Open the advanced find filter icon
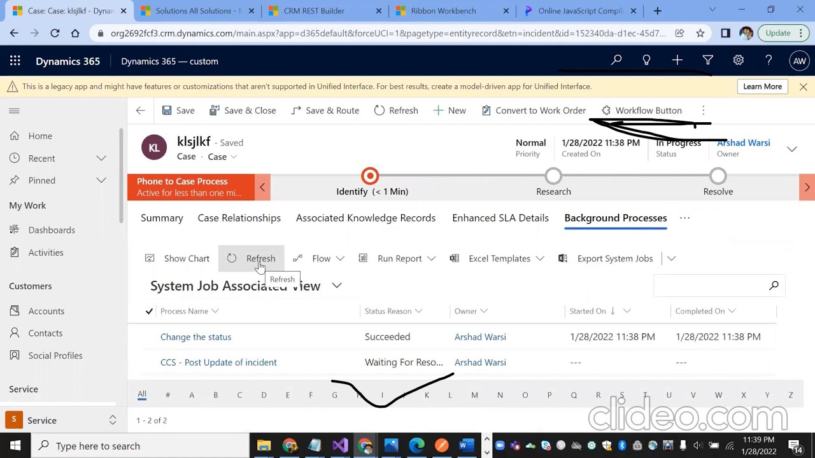 707,60
